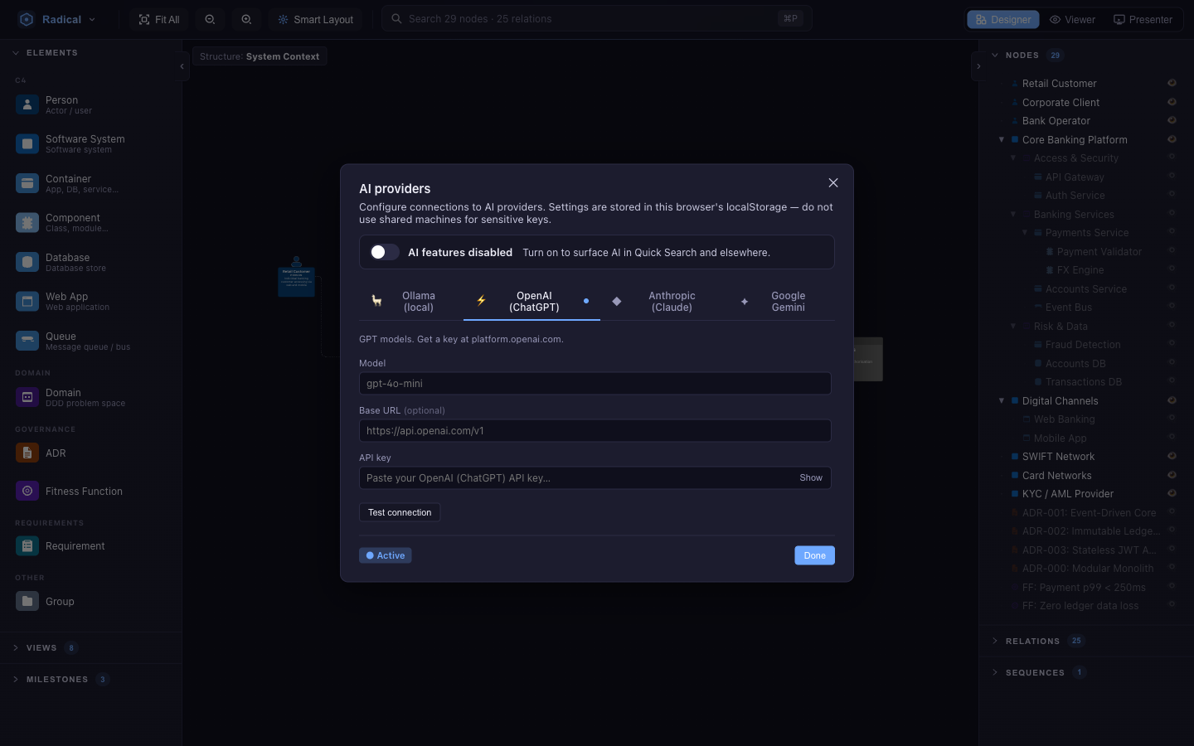Show the API key text
Viewport: 1194px width, 746px height.
click(x=811, y=477)
